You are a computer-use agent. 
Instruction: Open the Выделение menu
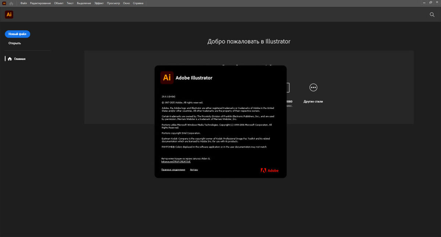(x=84, y=3)
